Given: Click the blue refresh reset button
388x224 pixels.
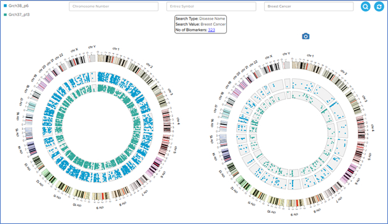Looking at the screenshot, I should tap(379, 6).
